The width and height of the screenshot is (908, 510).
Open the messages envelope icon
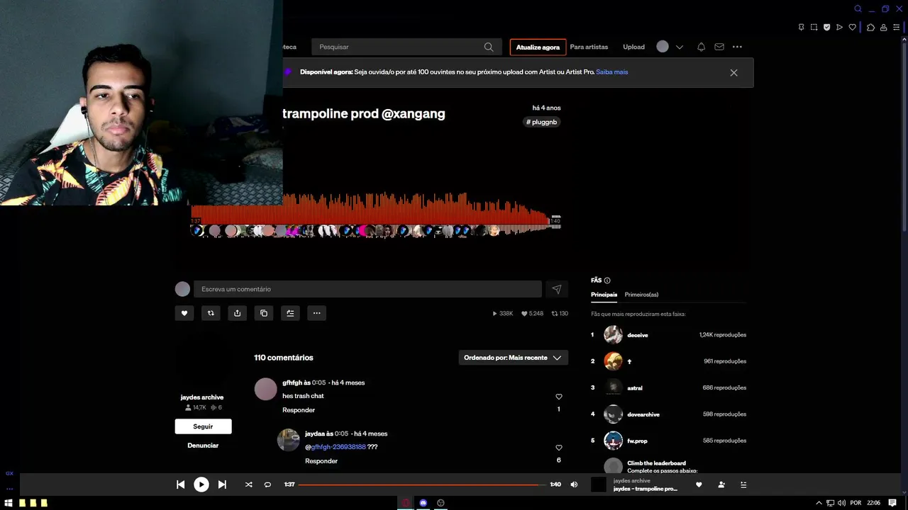[719, 47]
